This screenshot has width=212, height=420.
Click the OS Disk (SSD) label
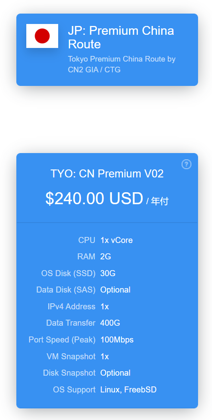click(x=69, y=273)
